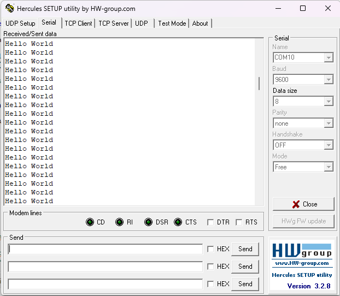Click Send for the third field

[245, 284]
